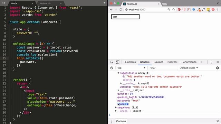The image size is (221, 124).
Task: Go to the Network tab
Action: tap(172, 62)
